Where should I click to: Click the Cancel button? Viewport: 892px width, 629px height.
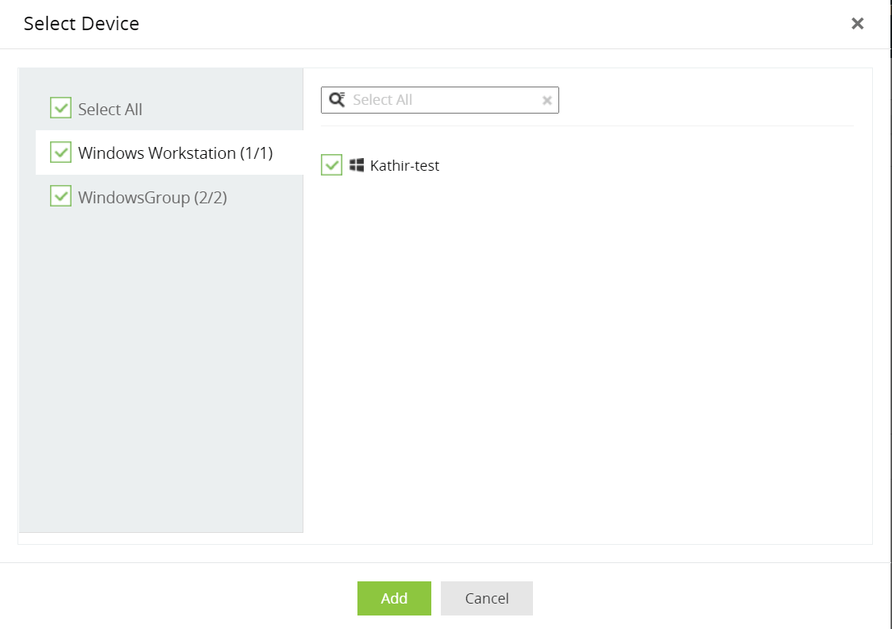tap(486, 598)
